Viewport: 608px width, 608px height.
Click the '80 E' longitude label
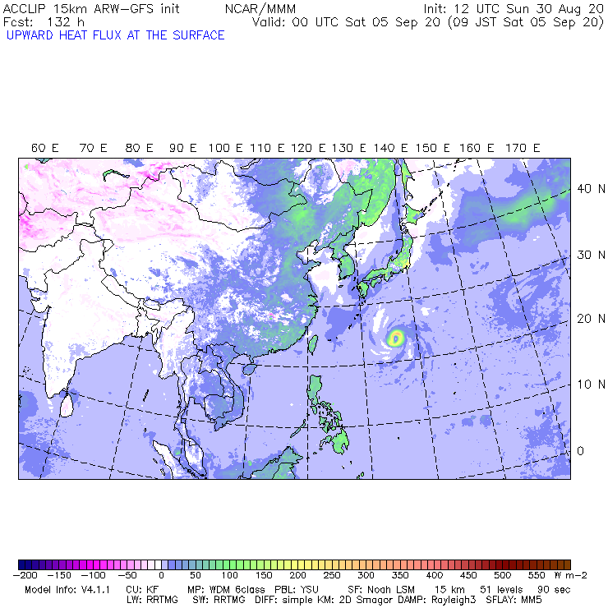139,148
